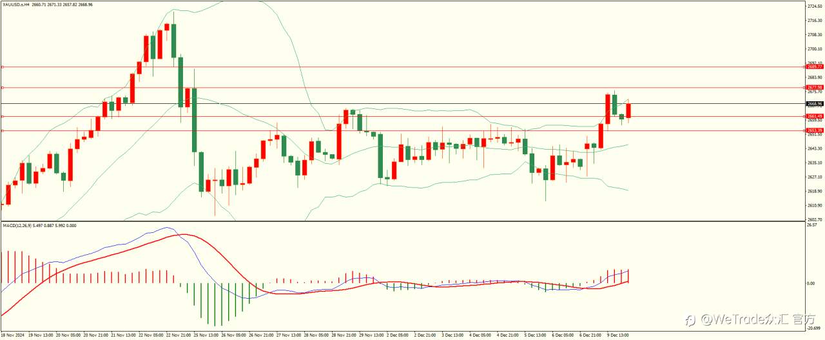The height and width of the screenshot is (340, 825).
Task: Click the 0.00 MACD scale label
Action: [x=811, y=283]
